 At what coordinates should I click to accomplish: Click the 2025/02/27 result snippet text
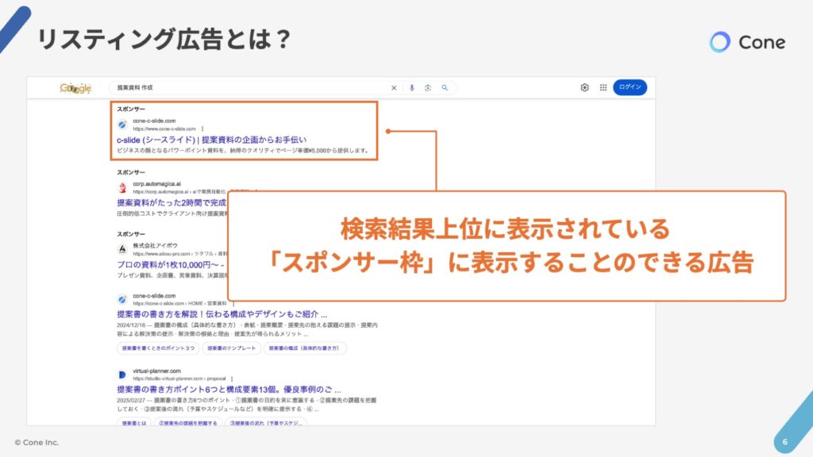pos(247,405)
